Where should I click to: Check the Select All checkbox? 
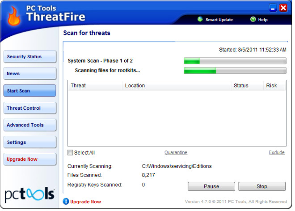tap(70, 153)
